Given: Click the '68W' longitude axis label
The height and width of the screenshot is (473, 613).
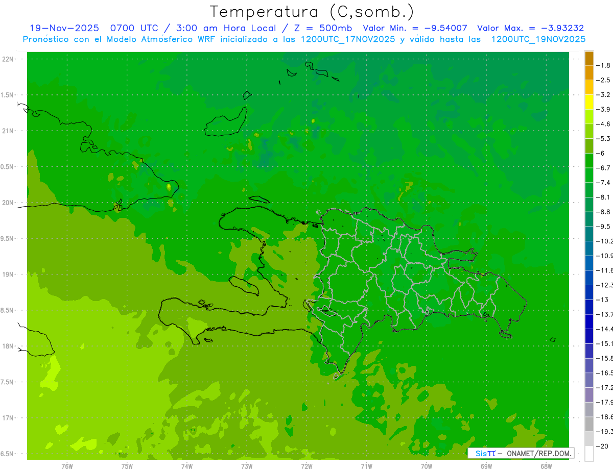Looking at the screenshot, I should click(x=546, y=466).
